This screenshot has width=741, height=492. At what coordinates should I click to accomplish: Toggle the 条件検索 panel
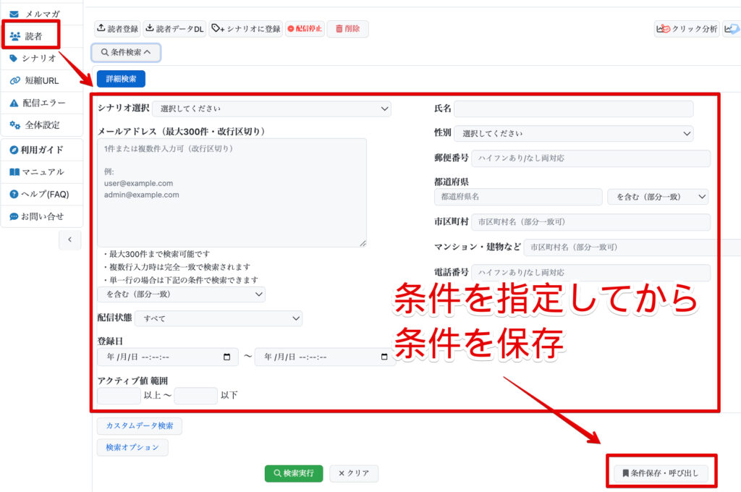click(x=126, y=52)
